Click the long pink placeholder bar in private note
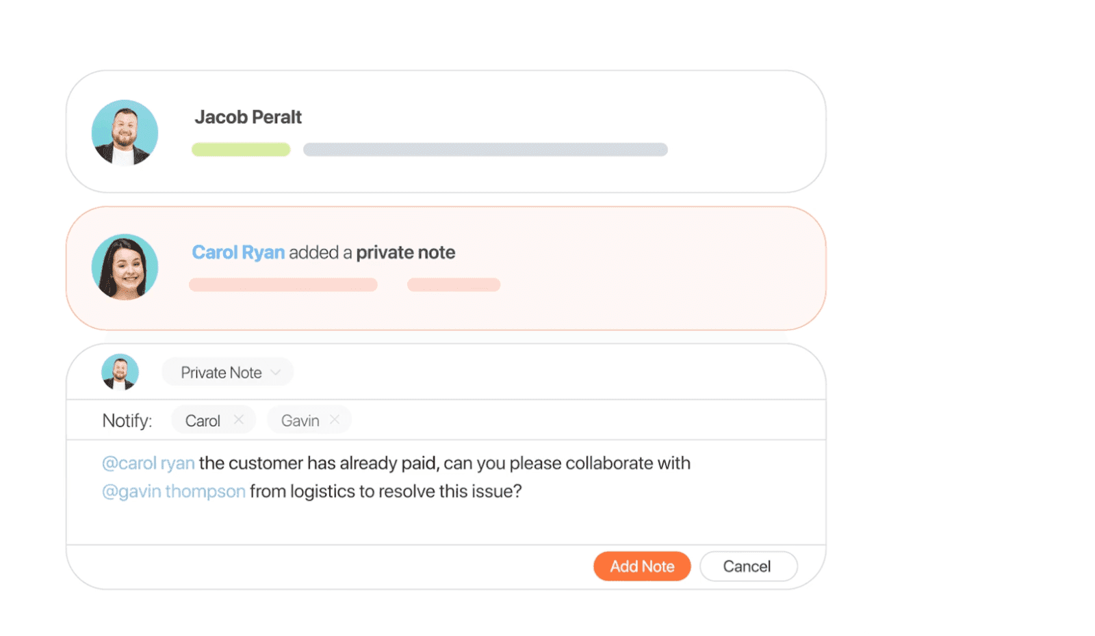 pyautogui.click(x=283, y=284)
